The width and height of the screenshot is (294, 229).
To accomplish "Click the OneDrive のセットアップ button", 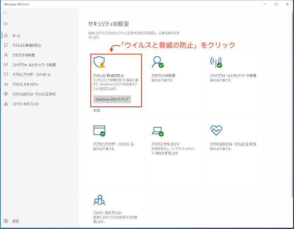I will 112,99.
